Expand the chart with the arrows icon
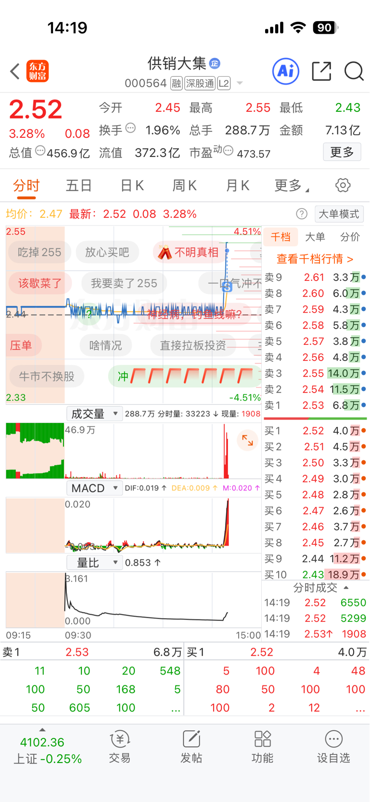This screenshot has width=370, height=802. tap(248, 440)
